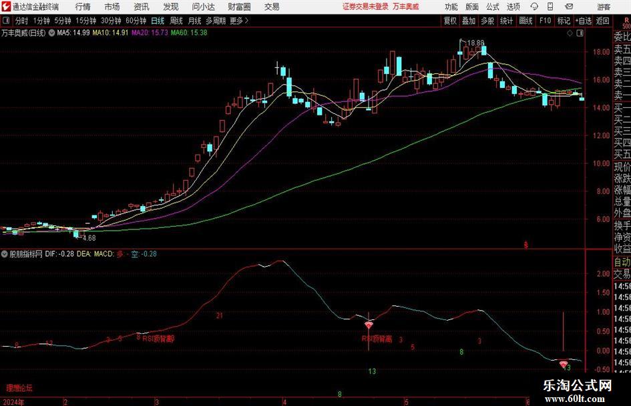
Task: Click the red S marker above indicator pane
Action: tap(525, 245)
